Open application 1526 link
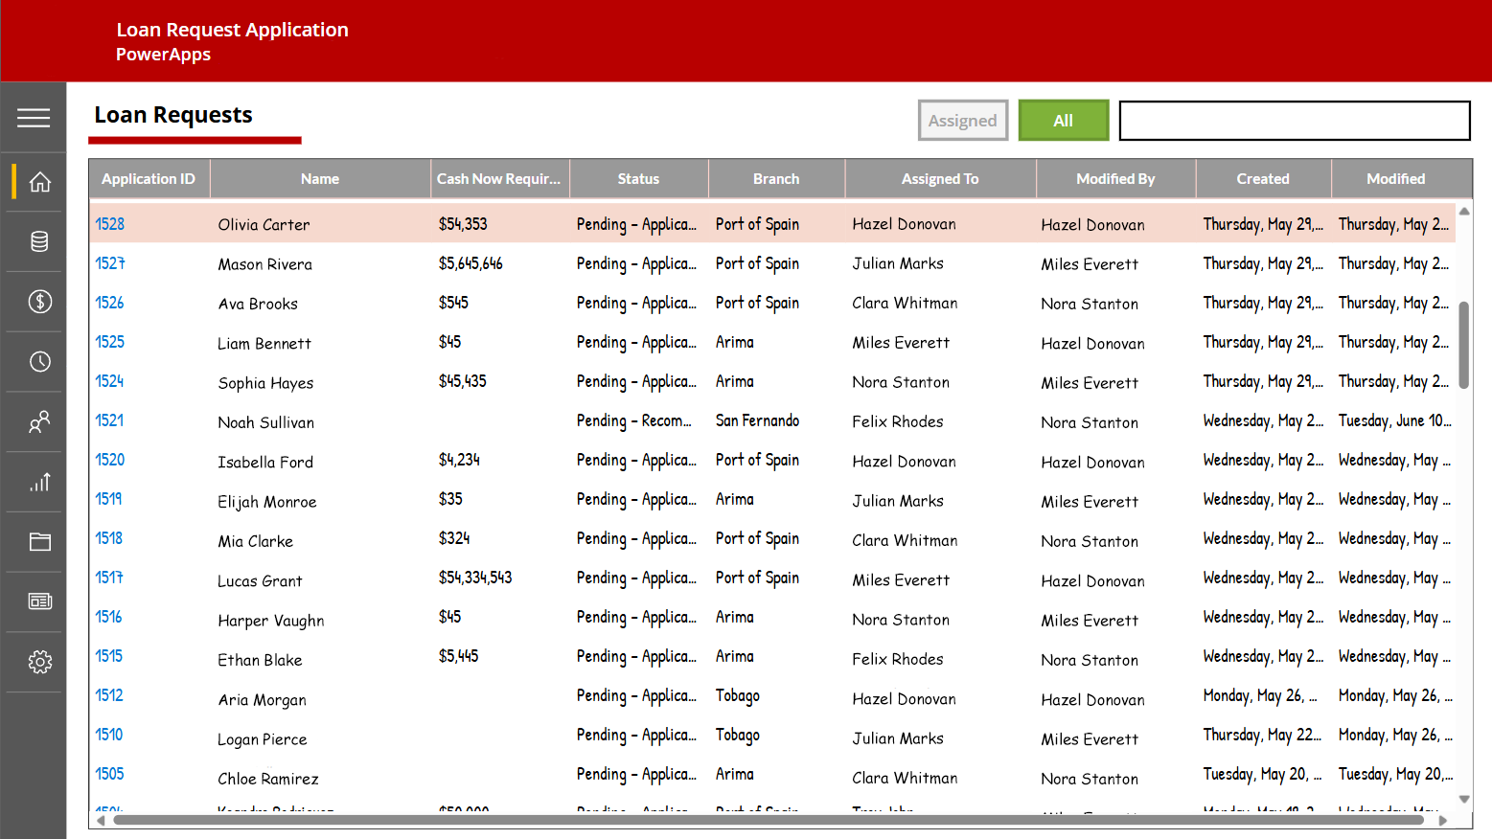Viewport: 1492px width, 839px height. [x=109, y=303]
